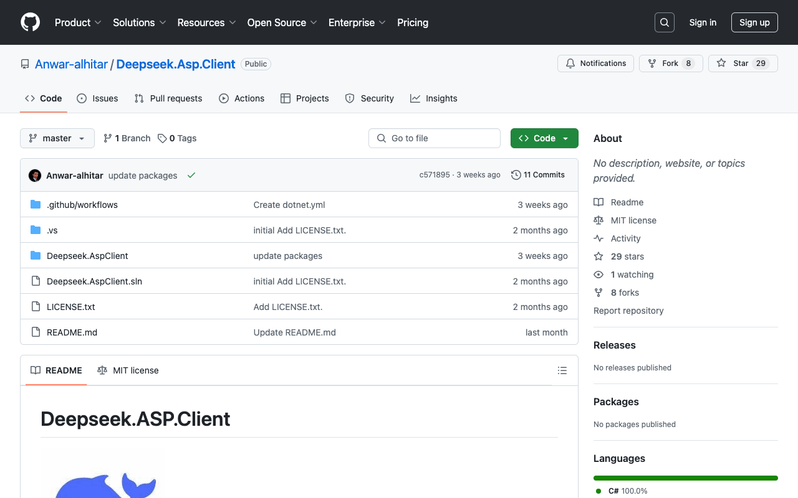Open the Releases heading link
The width and height of the screenshot is (798, 498).
615,345
